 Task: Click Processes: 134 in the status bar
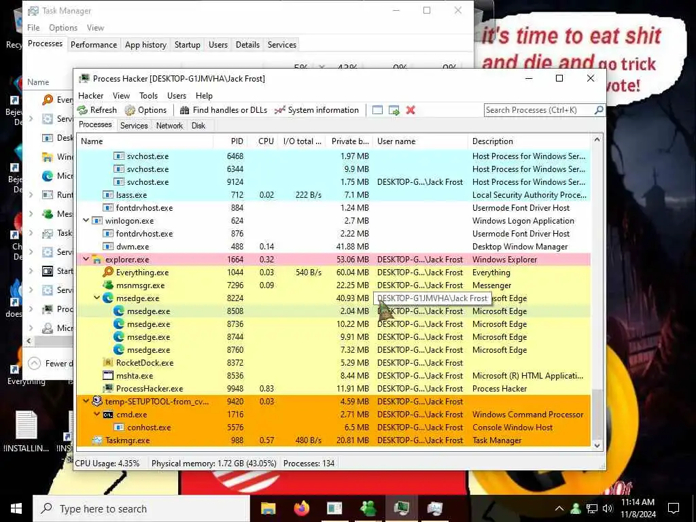tap(309, 463)
